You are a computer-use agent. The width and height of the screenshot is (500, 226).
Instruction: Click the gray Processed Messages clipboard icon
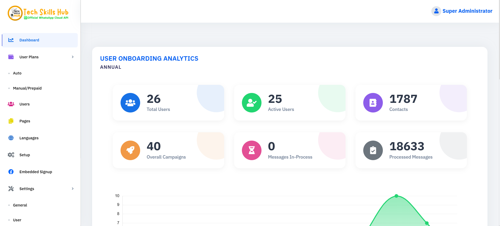[x=373, y=150]
